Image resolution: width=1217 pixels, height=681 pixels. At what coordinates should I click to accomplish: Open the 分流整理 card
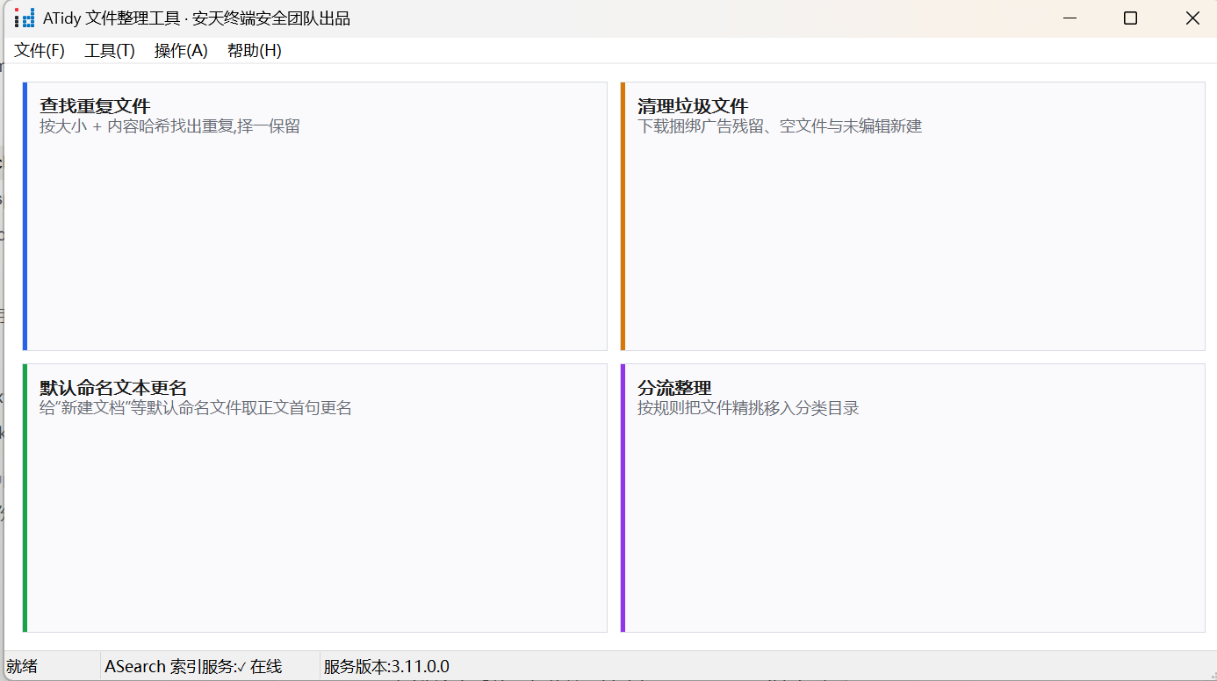point(913,498)
